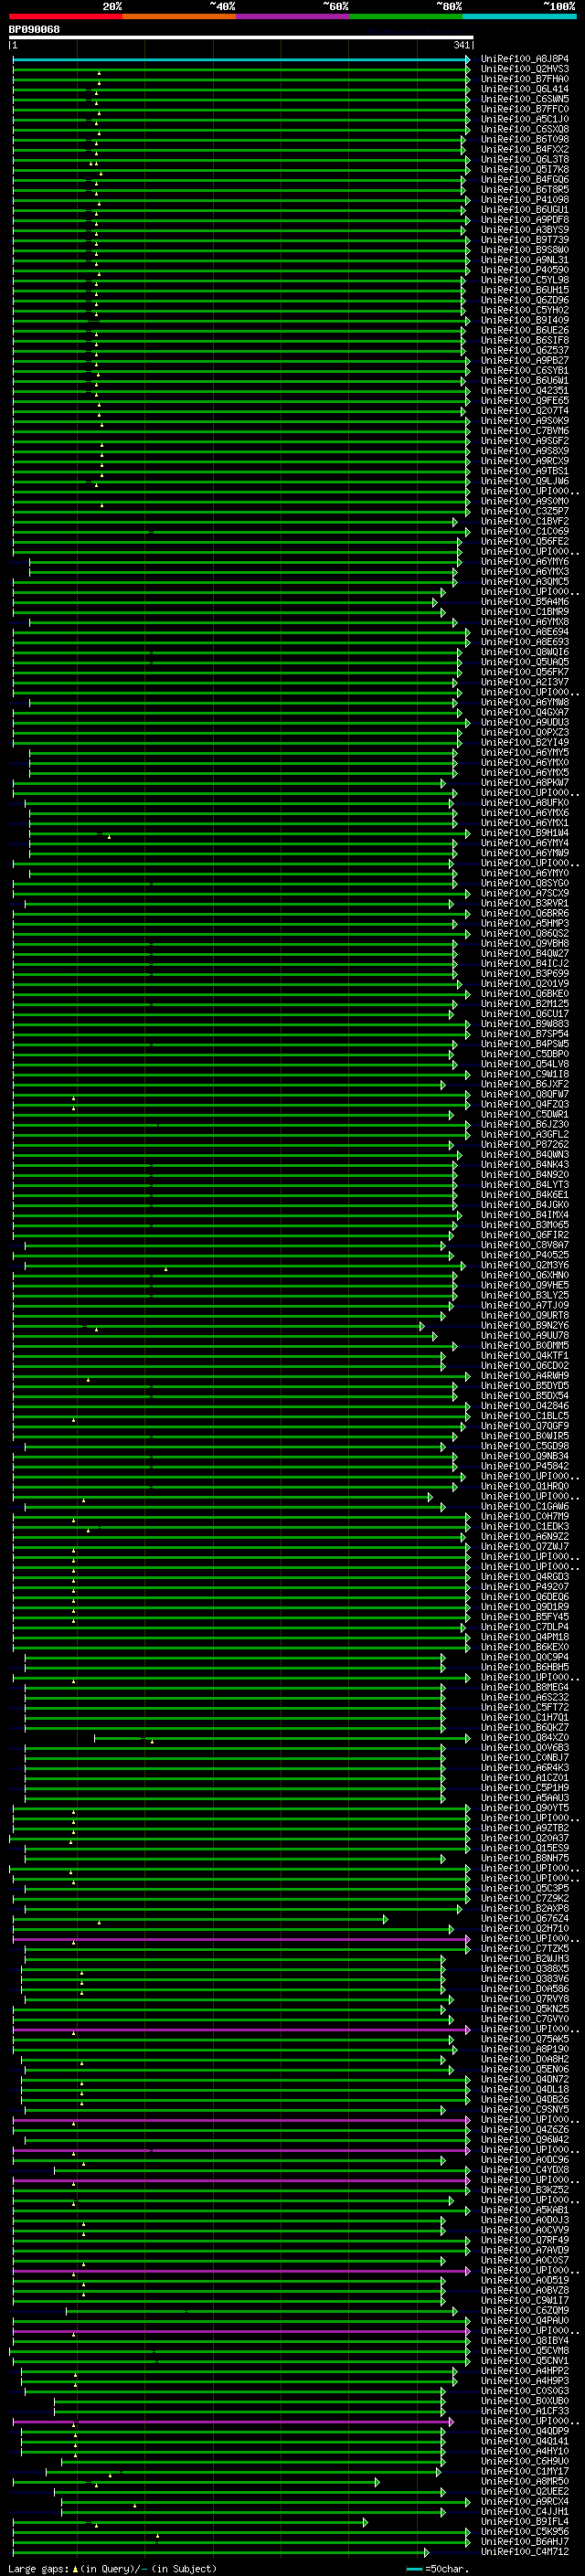
Task: Open hit UniRef100_C6SWN5
Action: 525,99
